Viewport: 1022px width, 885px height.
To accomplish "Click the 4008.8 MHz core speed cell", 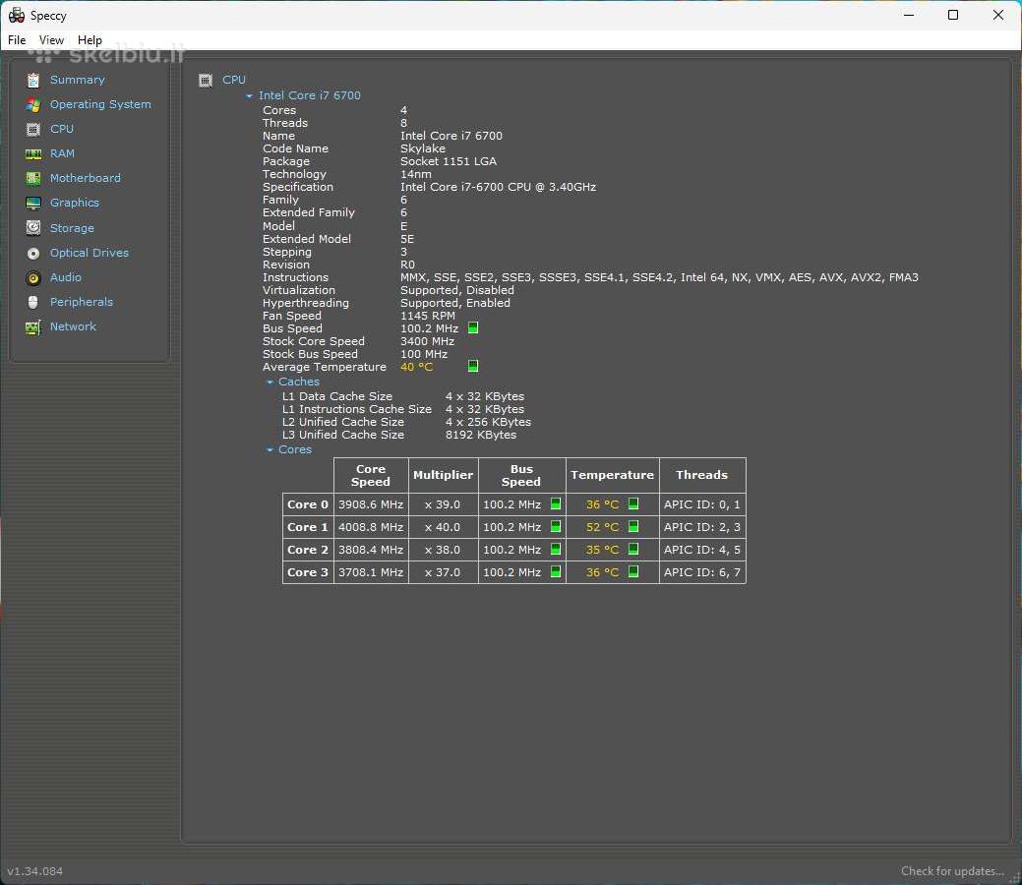I will (371, 527).
